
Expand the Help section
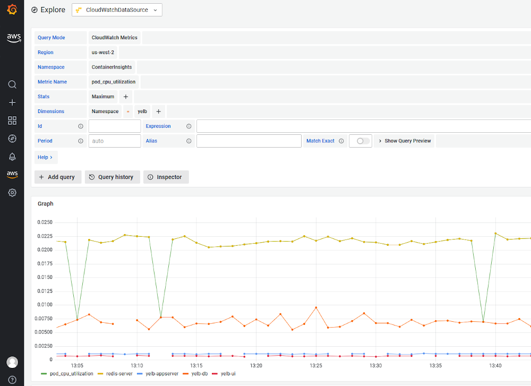click(x=46, y=157)
